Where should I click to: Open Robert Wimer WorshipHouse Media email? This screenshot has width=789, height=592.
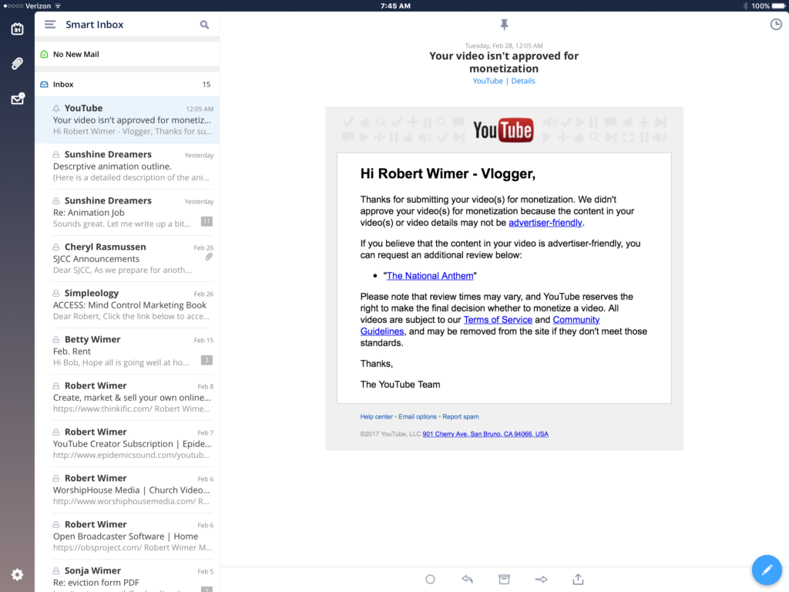tap(127, 490)
